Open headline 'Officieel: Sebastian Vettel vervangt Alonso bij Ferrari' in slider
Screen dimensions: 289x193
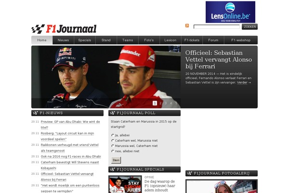point(219,59)
